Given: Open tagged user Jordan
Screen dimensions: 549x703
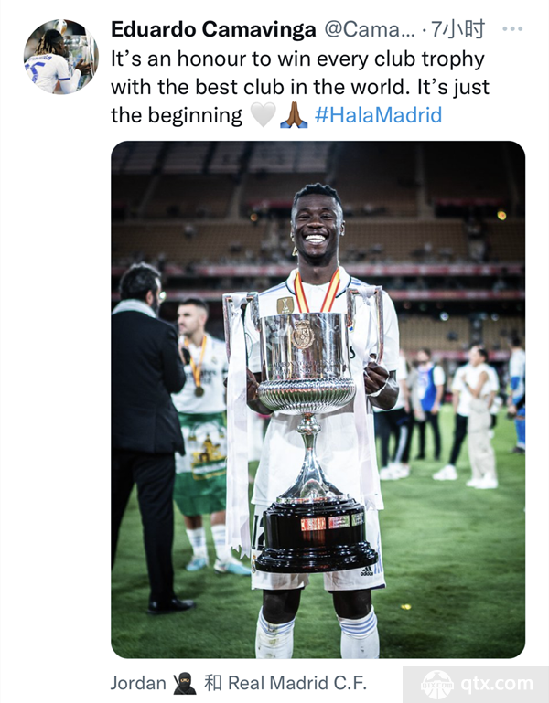Looking at the screenshot, I should [x=138, y=683].
